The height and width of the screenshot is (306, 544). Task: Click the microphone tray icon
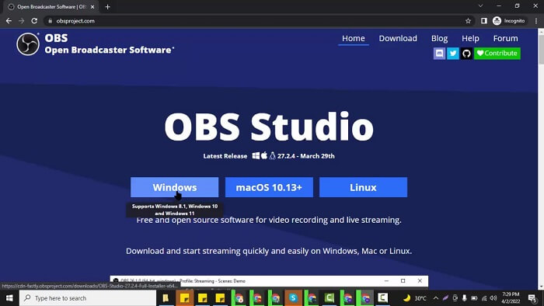click(x=464, y=298)
